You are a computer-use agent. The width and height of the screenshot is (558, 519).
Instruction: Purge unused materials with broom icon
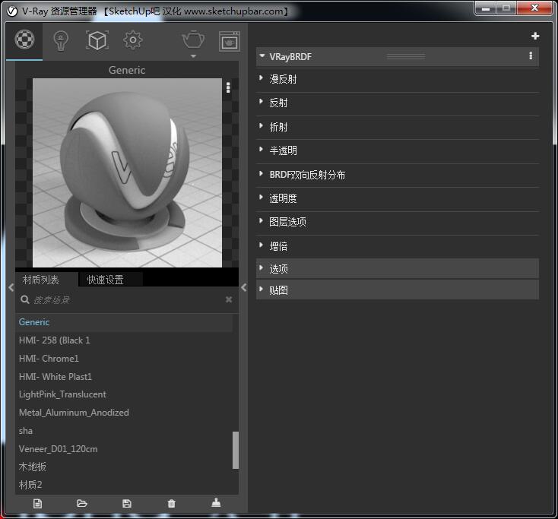[216, 502]
